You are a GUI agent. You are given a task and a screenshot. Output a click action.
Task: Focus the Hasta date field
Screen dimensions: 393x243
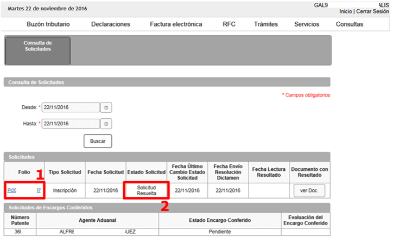tap(71, 124)
